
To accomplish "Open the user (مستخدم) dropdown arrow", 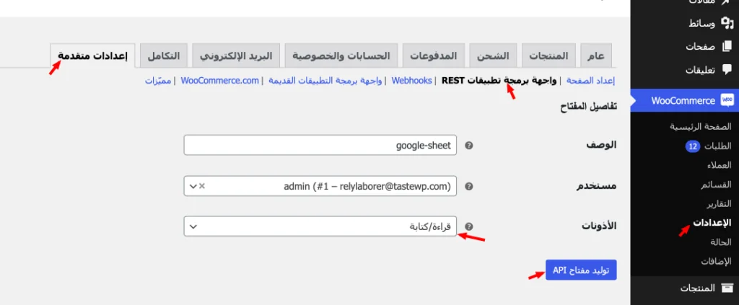I will [x=192, y=186].
